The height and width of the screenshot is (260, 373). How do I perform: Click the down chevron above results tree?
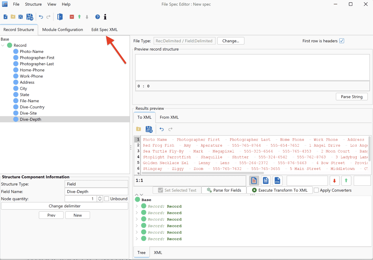[142, 195]
